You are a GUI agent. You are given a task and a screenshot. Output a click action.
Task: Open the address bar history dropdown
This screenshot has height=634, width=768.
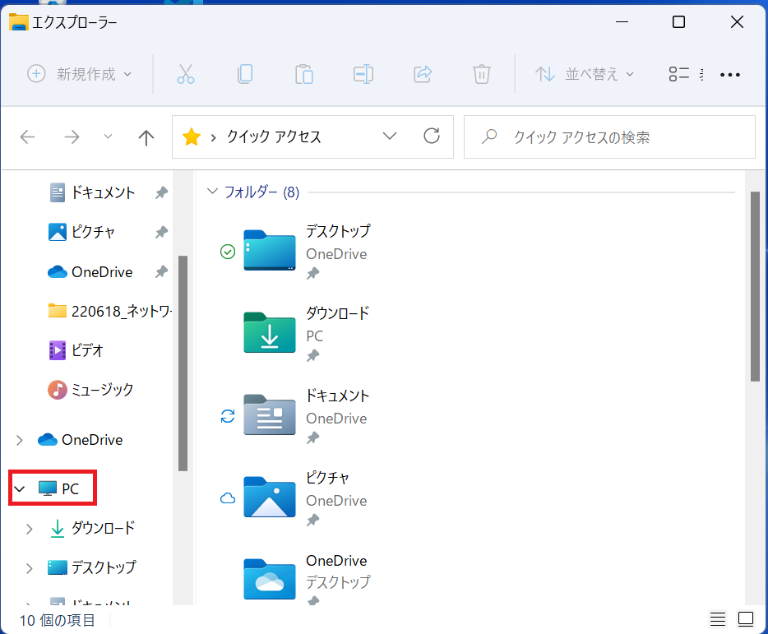point(390,136)
